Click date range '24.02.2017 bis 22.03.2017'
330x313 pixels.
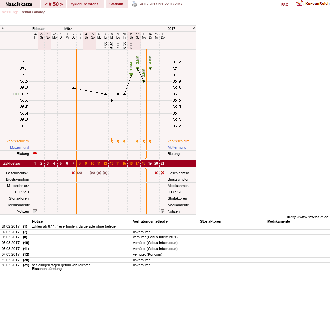click(161, 4)
